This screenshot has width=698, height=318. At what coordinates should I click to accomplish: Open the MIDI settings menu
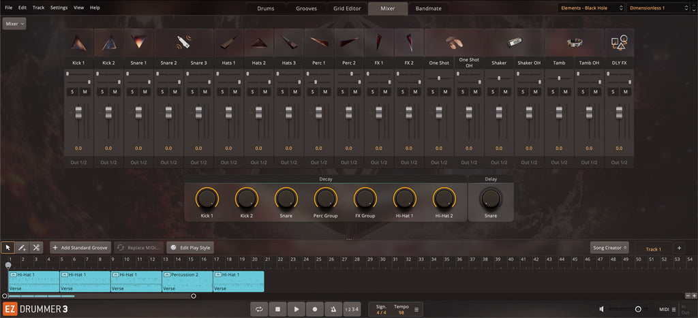point(667,309)
